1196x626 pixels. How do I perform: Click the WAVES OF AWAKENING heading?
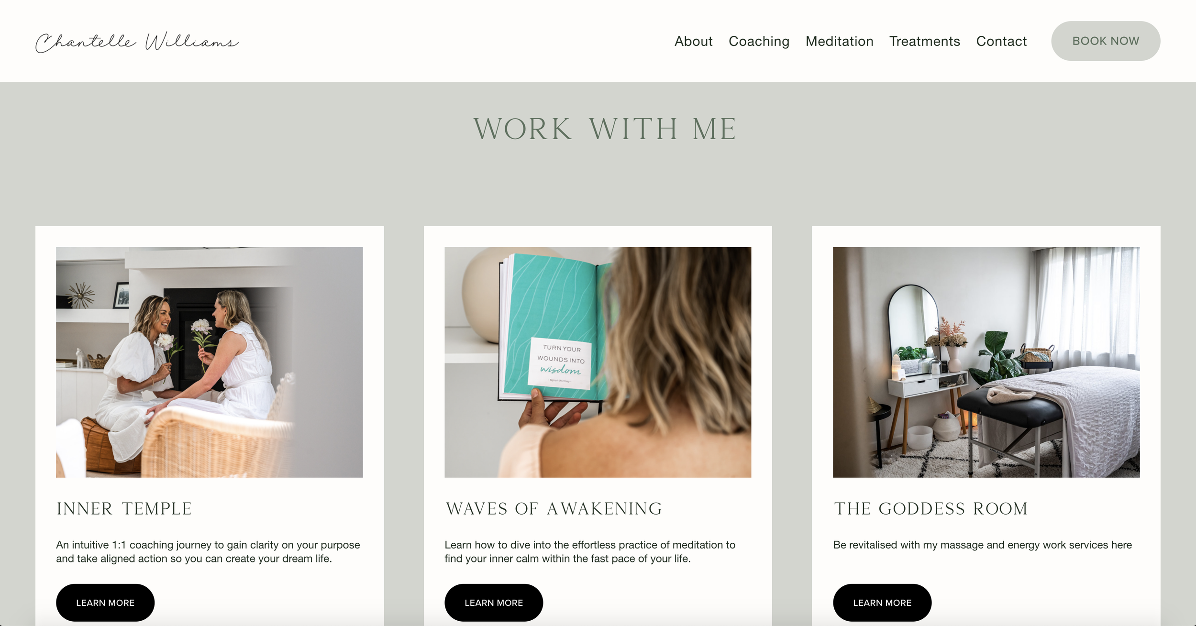pyautogui.click(x=554, y=508)
